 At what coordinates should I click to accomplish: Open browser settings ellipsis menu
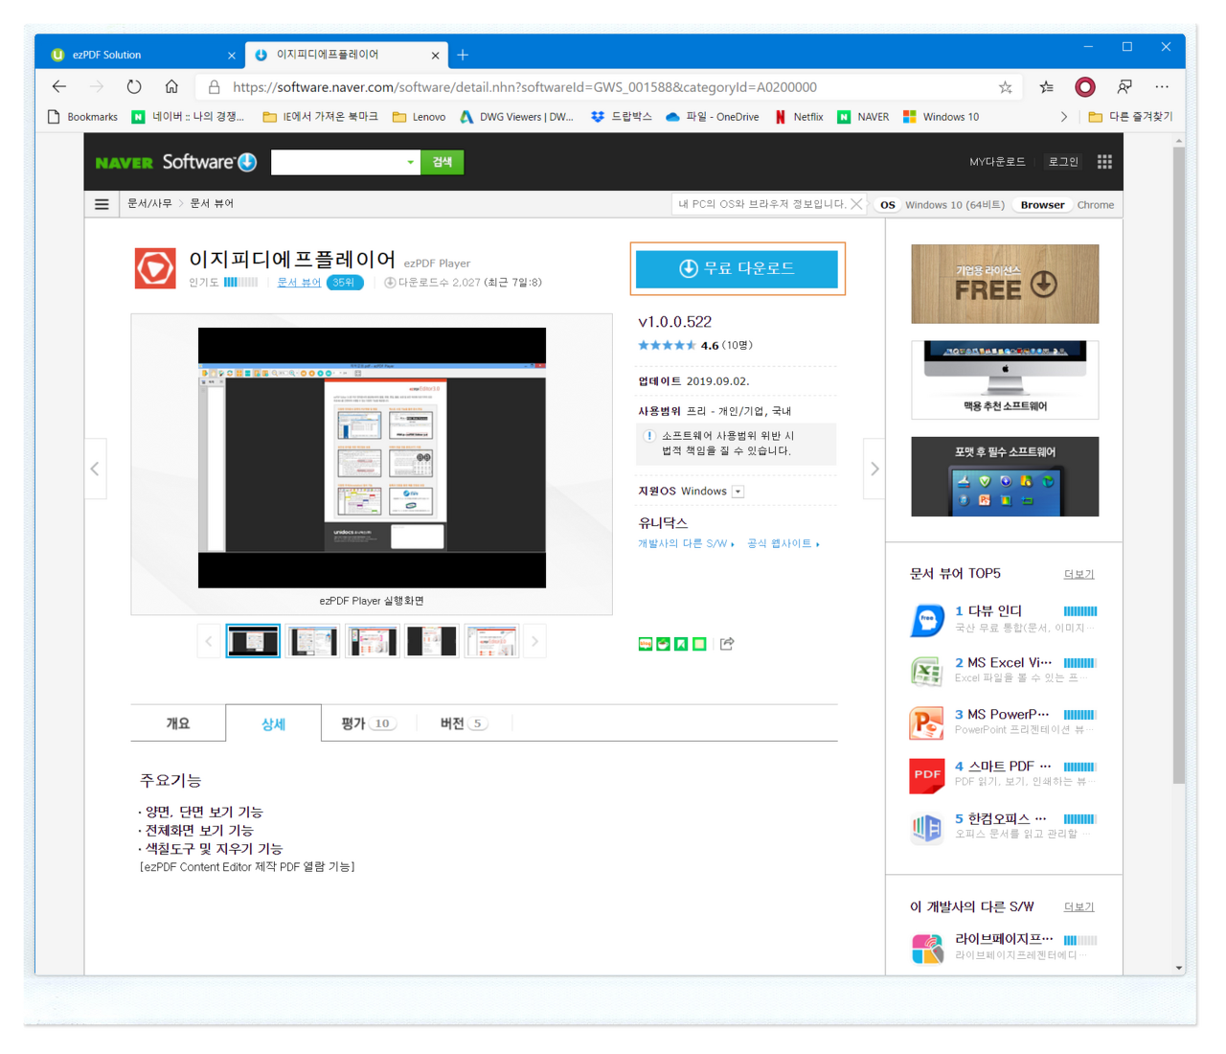(x=1162, y=87)
